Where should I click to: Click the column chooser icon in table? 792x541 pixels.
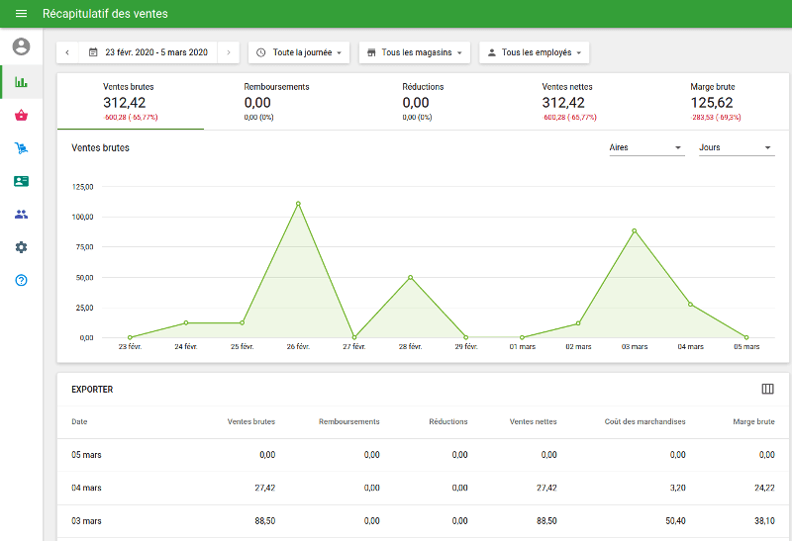(767, 389)
